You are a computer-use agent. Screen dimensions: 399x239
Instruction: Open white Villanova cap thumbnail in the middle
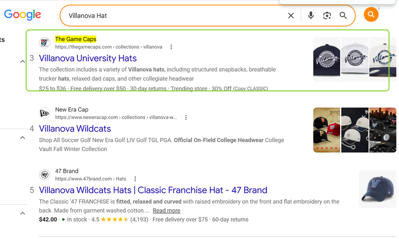[x=355, y=59]
